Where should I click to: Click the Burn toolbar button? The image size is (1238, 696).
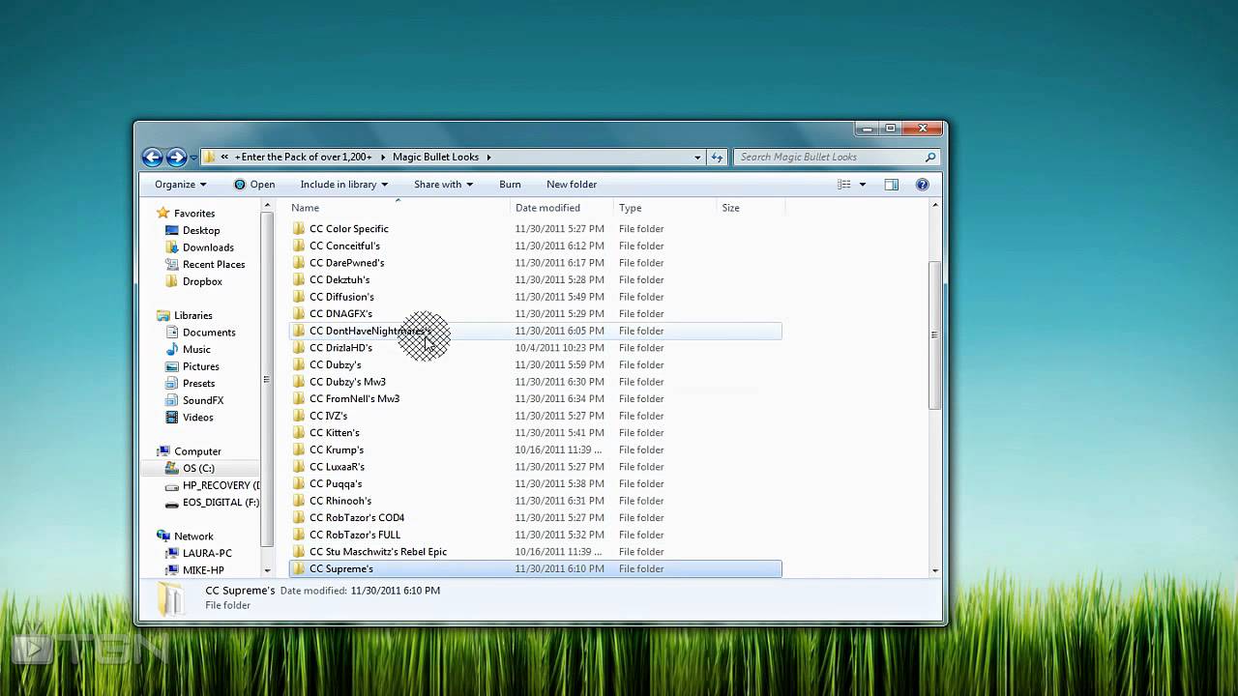[510, 184]
